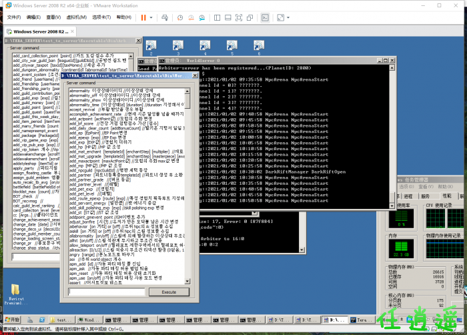Open the Navicat Premium desktop icon
The image size is (467, 335).
pos(13,294)
